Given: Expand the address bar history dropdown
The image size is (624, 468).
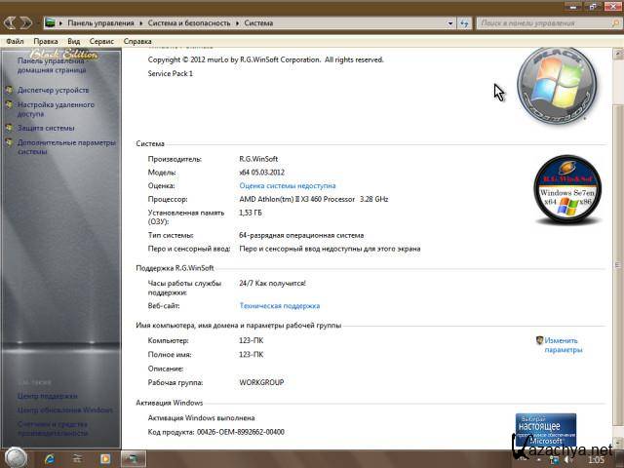Looking at the screenshot, I should [x=449, y=21].
